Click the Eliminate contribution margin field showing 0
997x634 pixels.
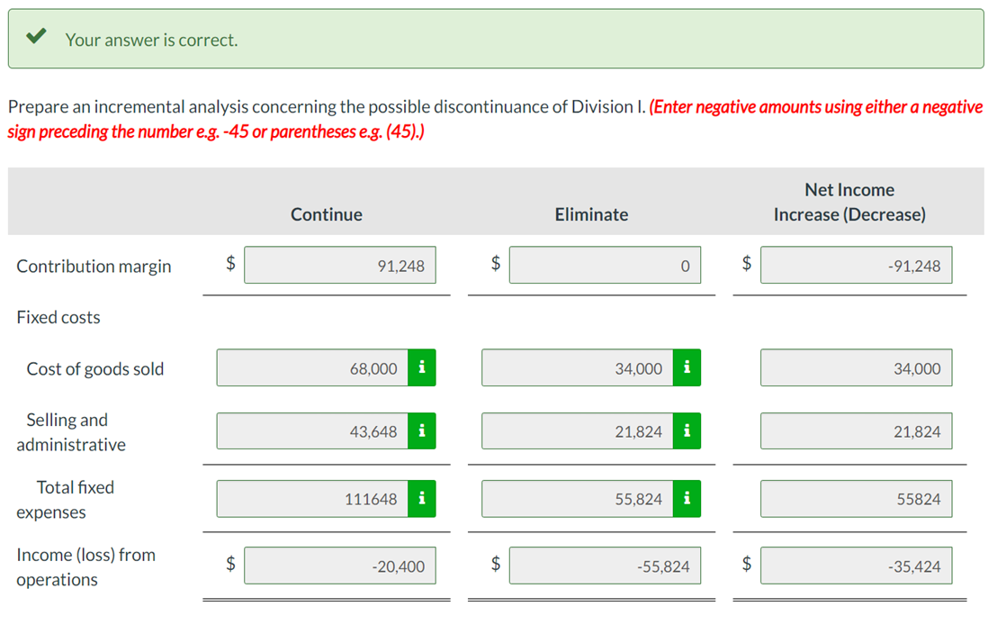[605, 265]
